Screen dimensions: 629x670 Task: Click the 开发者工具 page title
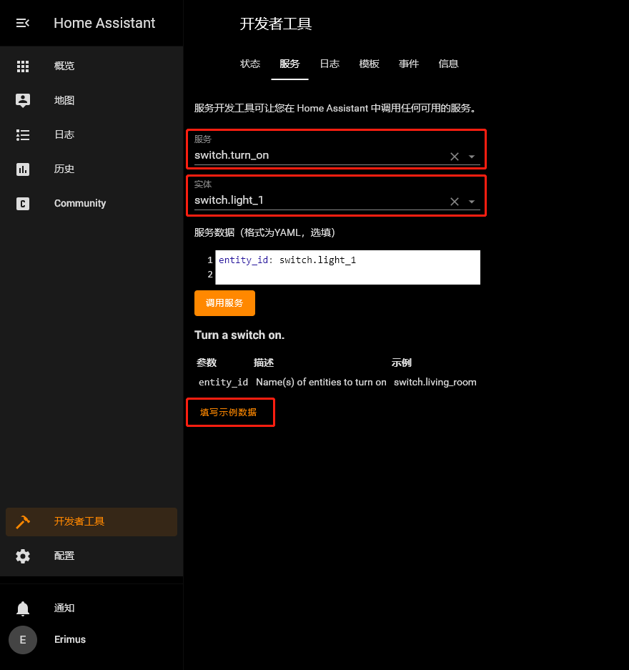[276, 24]
